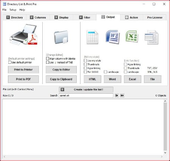This screenshot has width=170, height=161.
Task: Click the 'XML, XLS' format text
Action: (152, 72)
